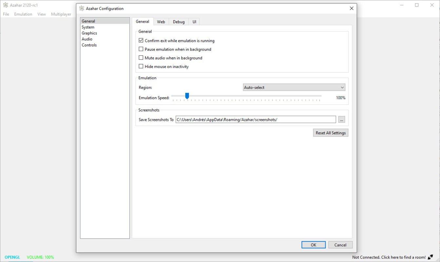
Task: Select System in the settings category list
Action: 105,27
